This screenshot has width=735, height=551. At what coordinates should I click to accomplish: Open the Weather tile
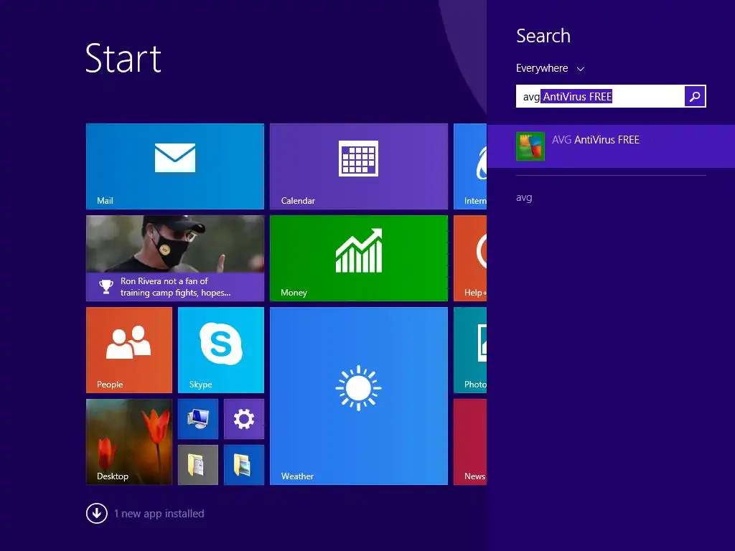click(359, 396)
